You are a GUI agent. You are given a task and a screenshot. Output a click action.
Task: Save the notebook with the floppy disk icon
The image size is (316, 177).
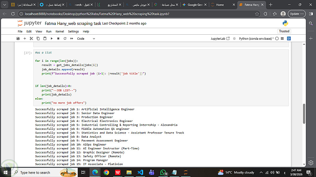coord(18,38)
